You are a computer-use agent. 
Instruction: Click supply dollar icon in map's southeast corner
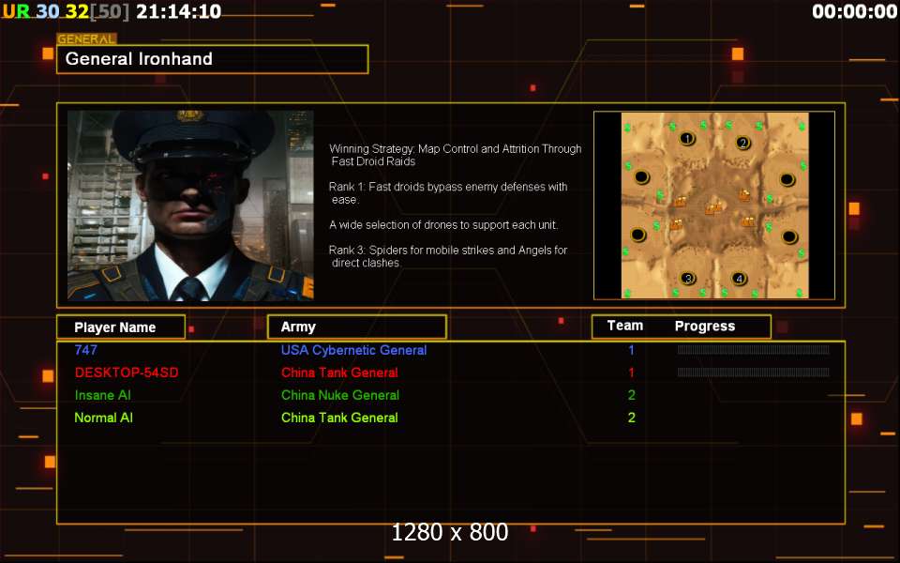point(799,293)
